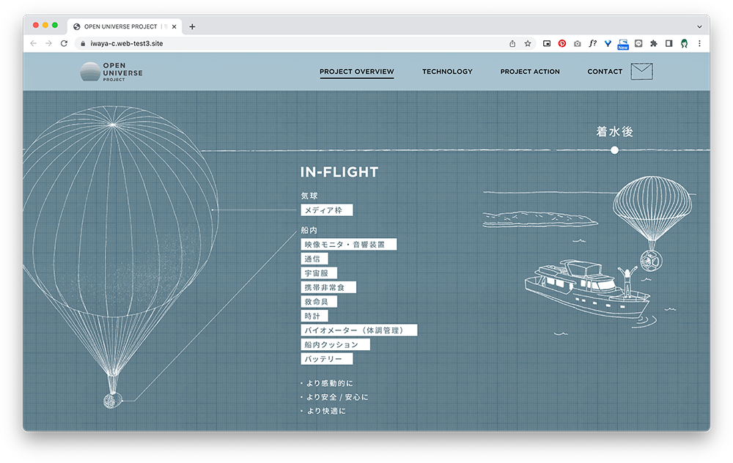Navigate to PROJECT ACTION
Image resolution: width=733 pixels, height=463 pixels.
coord(530,72)
